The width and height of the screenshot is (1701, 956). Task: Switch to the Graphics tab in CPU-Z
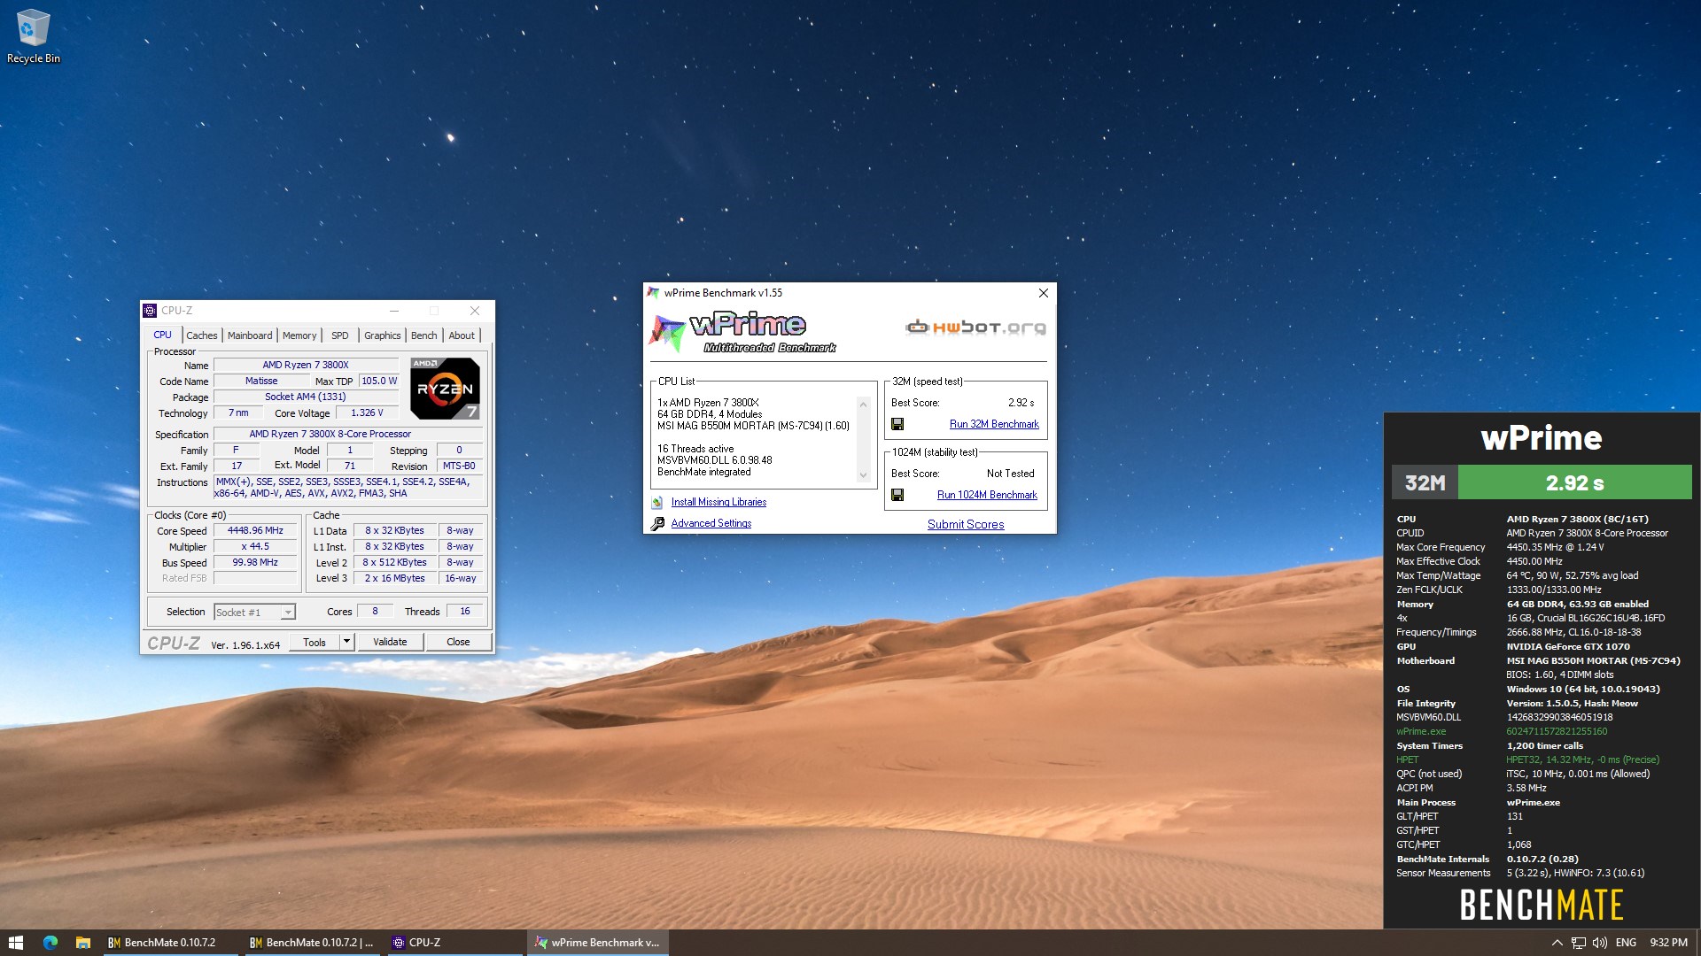point(383,335)
